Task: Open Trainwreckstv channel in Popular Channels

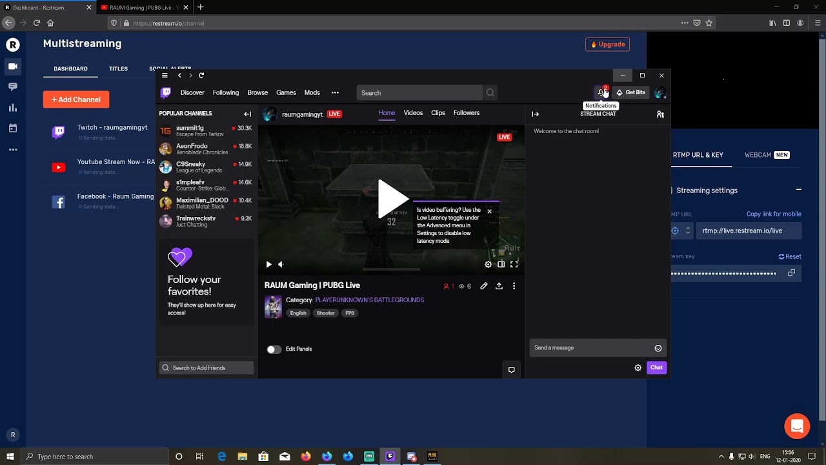Action: click(x=206, y=222)
